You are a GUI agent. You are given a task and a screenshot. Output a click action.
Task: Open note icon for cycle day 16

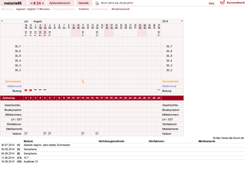click(97, 133)
